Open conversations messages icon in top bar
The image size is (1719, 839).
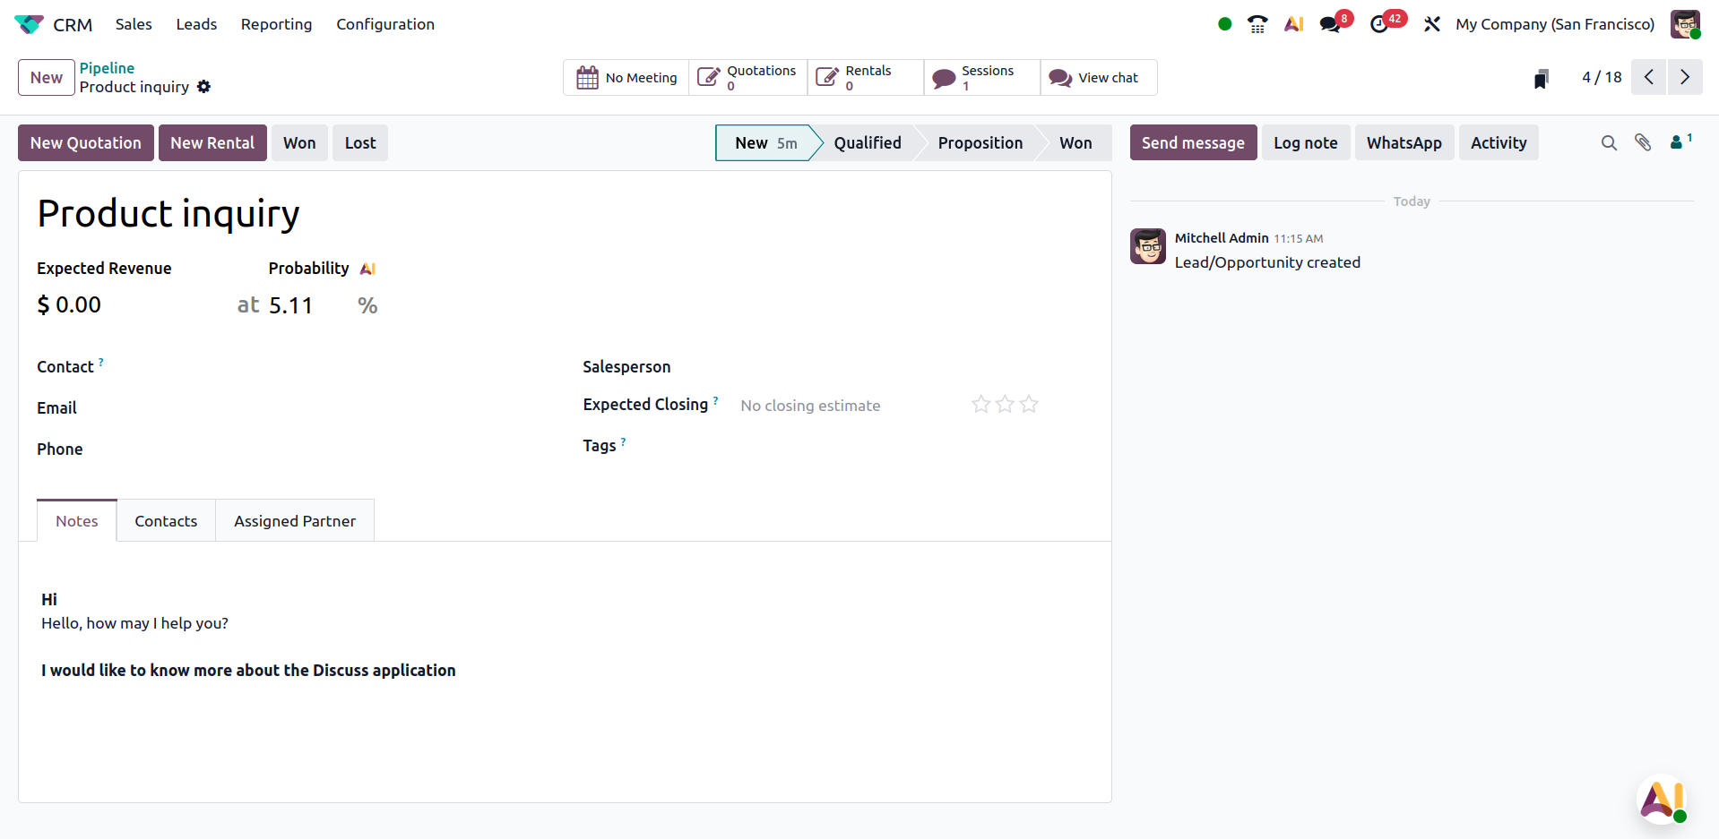click(x=1330, y=24)
